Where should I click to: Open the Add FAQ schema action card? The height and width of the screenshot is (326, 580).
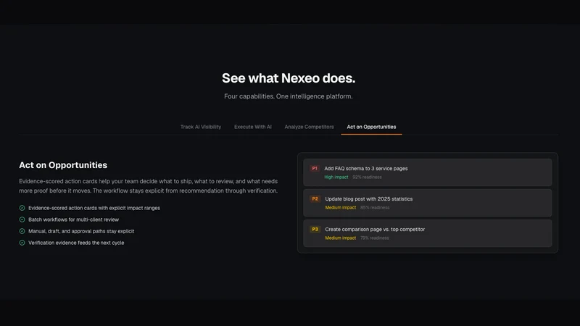click(x=428, y=172)
